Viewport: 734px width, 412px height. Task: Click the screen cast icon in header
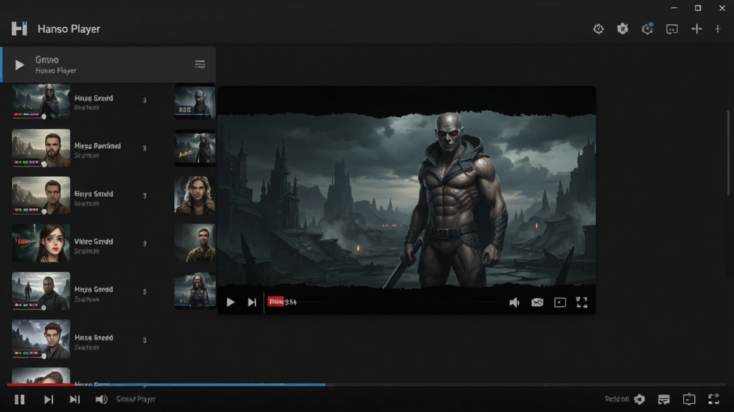point(672,29)
